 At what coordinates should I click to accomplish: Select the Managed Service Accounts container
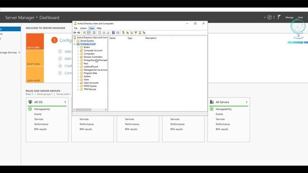pyautogui.click(x=95, y=70)
